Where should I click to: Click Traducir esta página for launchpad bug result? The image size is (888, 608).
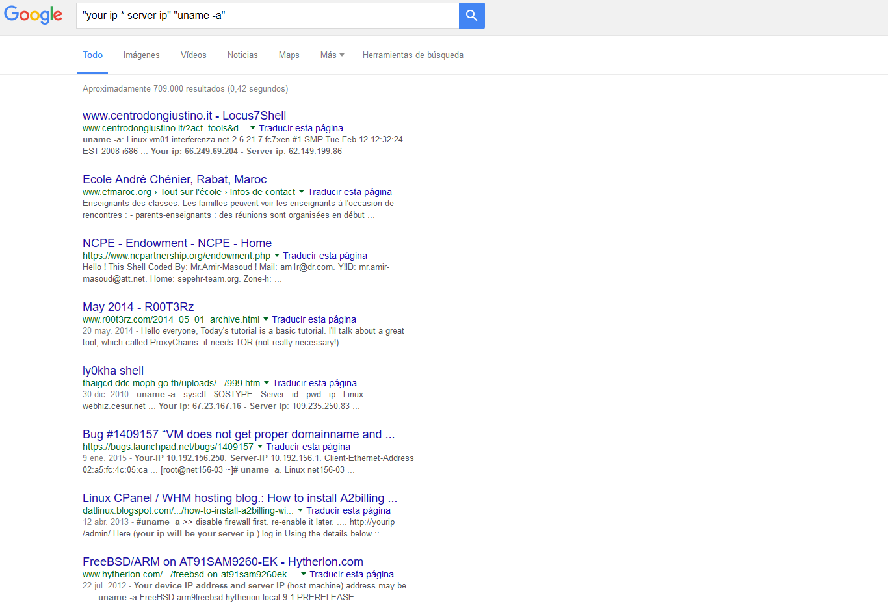[x=308, y=447]
